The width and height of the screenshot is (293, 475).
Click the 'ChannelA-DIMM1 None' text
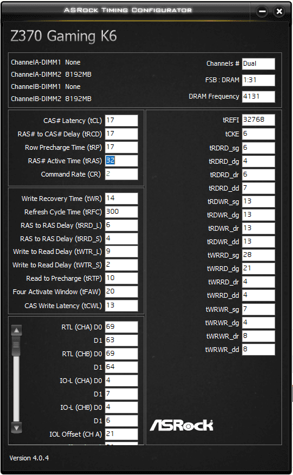[x=46, y=62]
